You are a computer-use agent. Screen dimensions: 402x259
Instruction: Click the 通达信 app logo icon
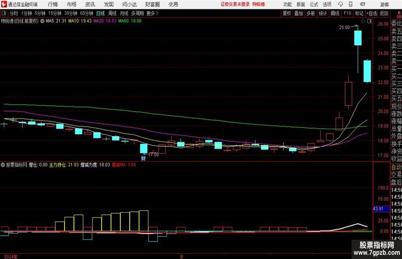pyautogui.click(x=4, y=4)
